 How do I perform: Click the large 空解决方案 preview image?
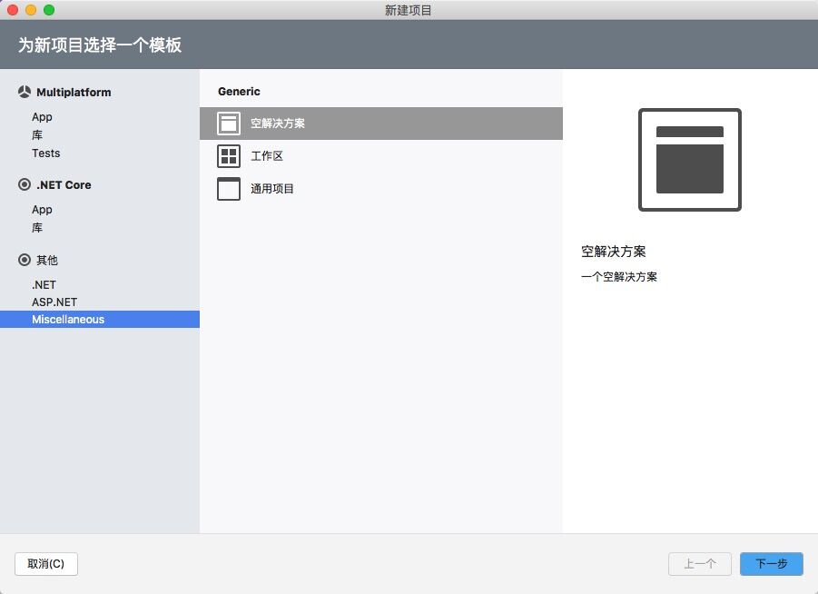pos(690,160)
